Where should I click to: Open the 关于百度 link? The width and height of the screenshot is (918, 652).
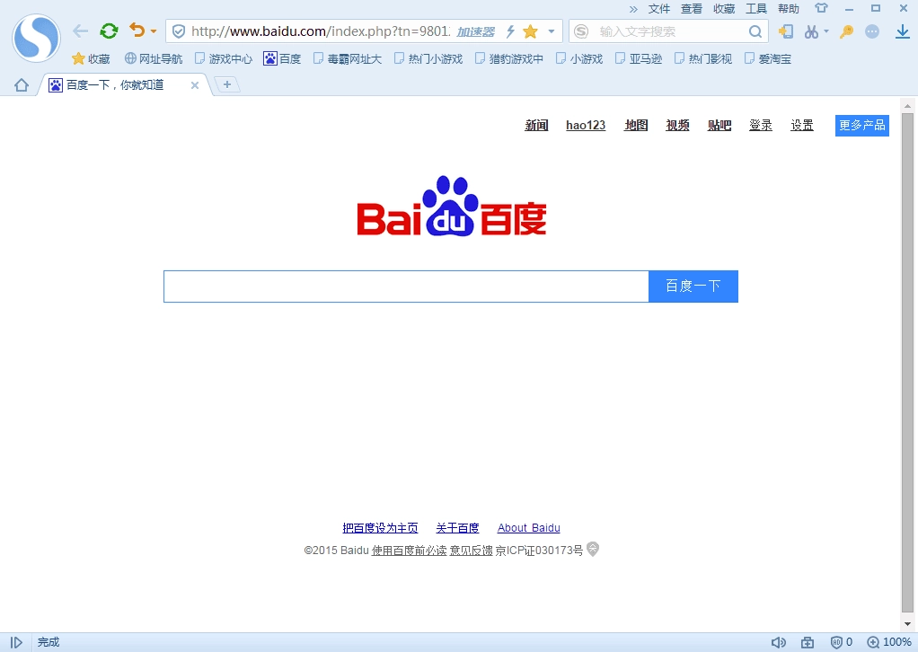click(457, 528)
